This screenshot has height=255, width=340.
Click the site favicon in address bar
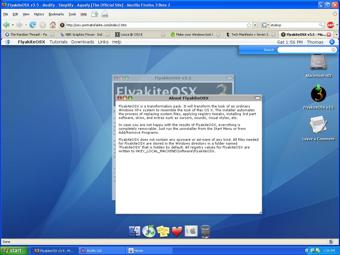pyautogui.click(x=62, y=25)
